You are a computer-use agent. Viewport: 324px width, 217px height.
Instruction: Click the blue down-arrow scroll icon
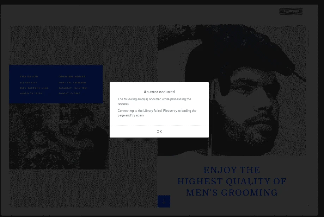164,201
